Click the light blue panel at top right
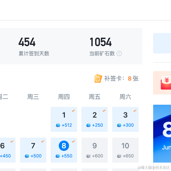This screenshot has height=171, width=171. 162,43
